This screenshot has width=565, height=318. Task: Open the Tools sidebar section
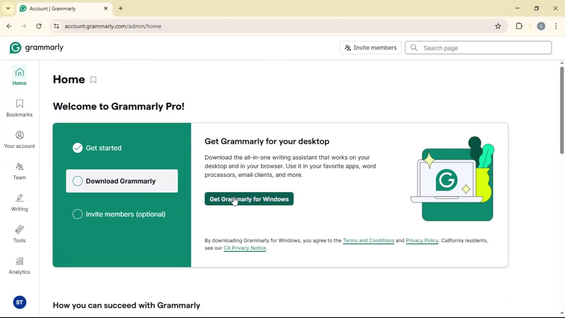(x=19, y=234)
